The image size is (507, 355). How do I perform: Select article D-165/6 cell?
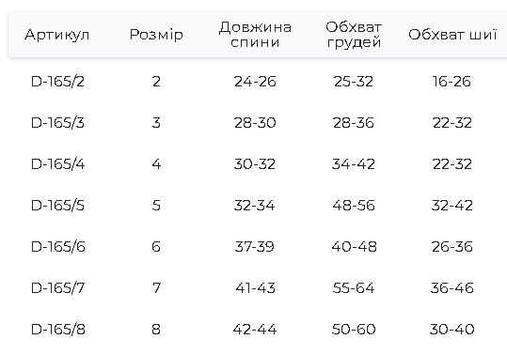click(x=58, y=247)
